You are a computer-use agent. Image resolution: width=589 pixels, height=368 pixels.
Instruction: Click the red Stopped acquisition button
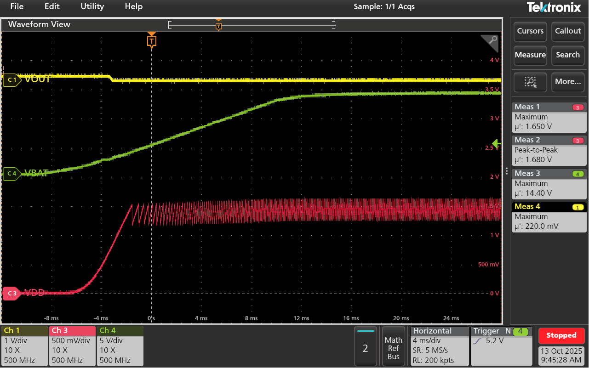561,335
